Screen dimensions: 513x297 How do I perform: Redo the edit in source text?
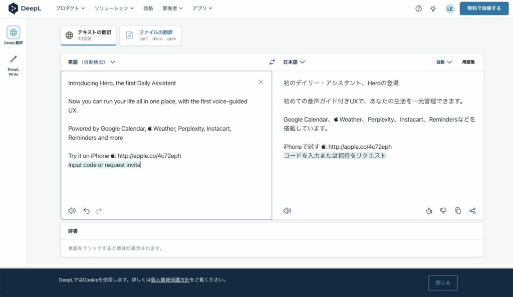[x=98, y=210]
